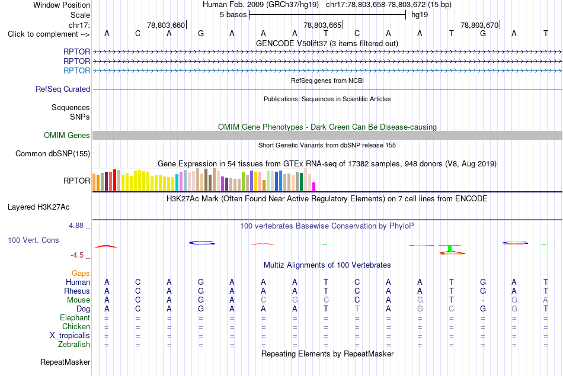This screenshot has width=563, height=376.
Task: Click the 78,803,670 position marker
Action: pos(479,25)
